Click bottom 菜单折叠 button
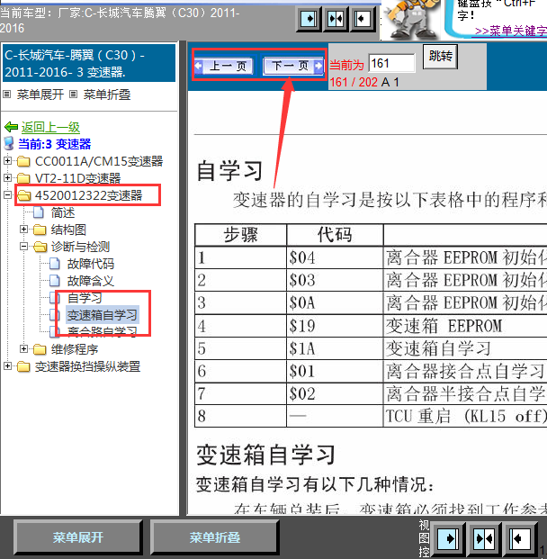Screen dimensions: 547x559 pos(214,537)
